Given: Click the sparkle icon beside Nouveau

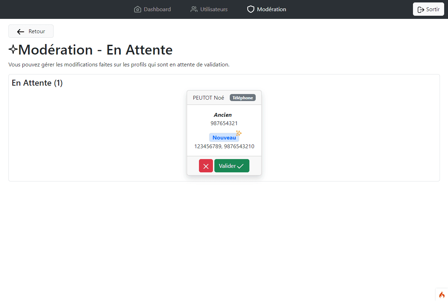Looking at the screenshot, I should click(239, 133).
